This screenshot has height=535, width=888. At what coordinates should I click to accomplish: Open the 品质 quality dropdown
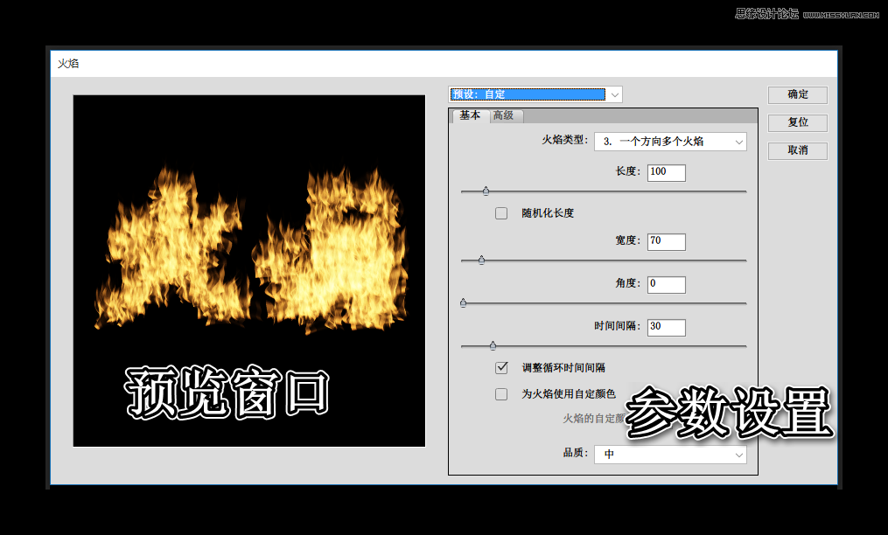pos(670,454)
